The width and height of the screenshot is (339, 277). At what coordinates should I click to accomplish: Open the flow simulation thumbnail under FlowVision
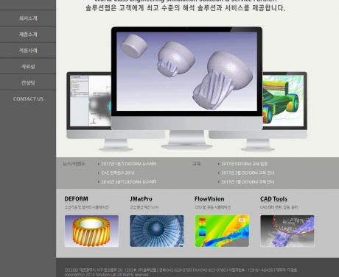click(222, 231)
